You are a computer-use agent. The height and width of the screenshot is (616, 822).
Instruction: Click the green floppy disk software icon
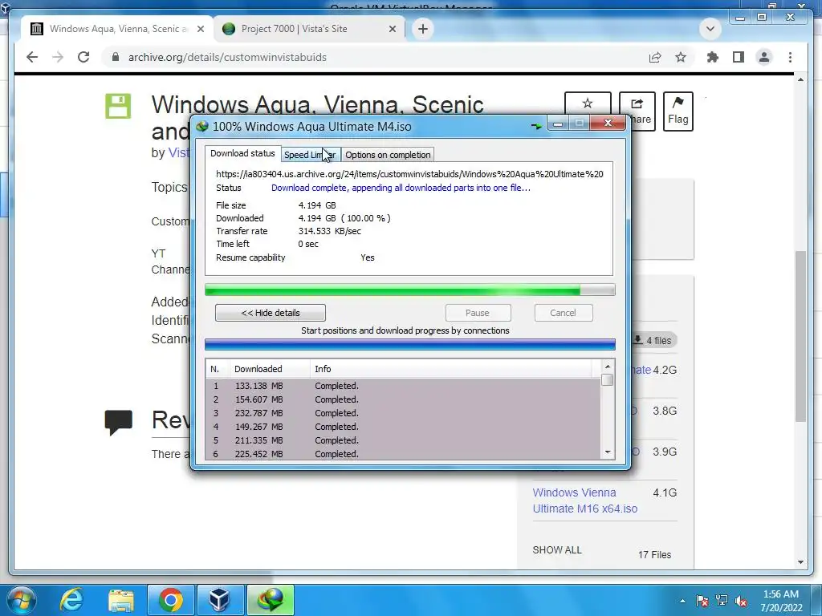[118, 107]
